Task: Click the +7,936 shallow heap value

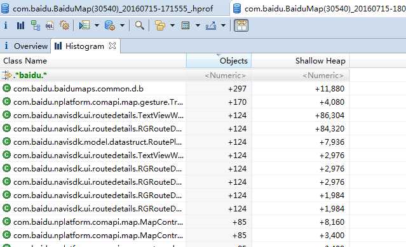Action: (x=332, y=142)
